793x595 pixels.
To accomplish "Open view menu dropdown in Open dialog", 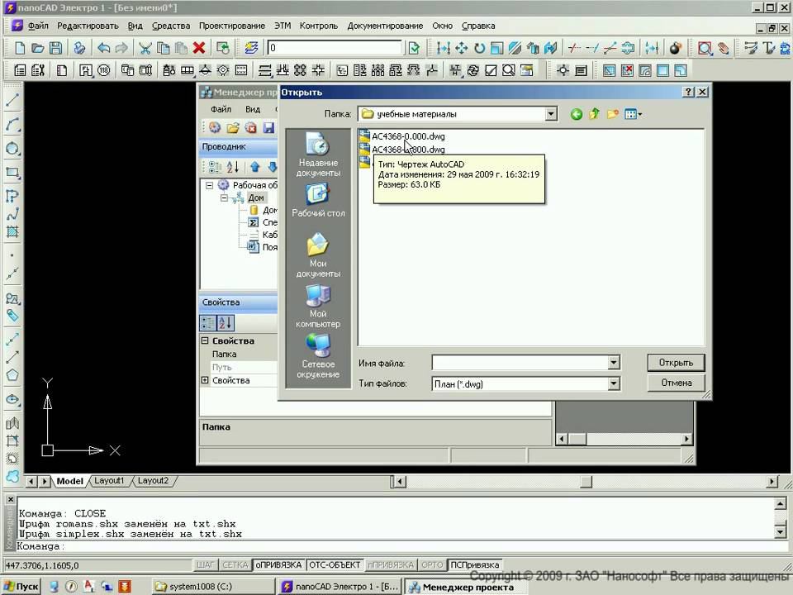I will click(634, 114).
